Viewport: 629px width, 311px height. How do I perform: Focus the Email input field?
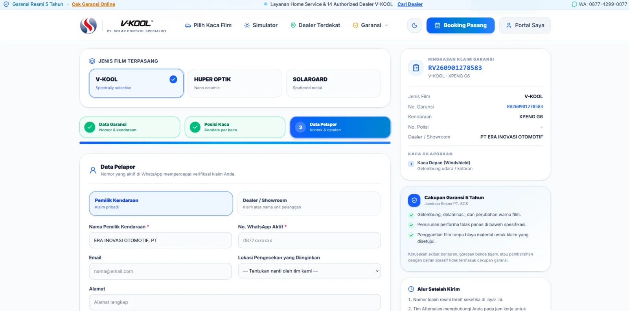pos(160,271)
